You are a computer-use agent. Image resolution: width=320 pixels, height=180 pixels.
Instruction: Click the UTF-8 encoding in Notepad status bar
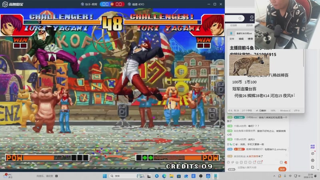click(x=296, y=110)
